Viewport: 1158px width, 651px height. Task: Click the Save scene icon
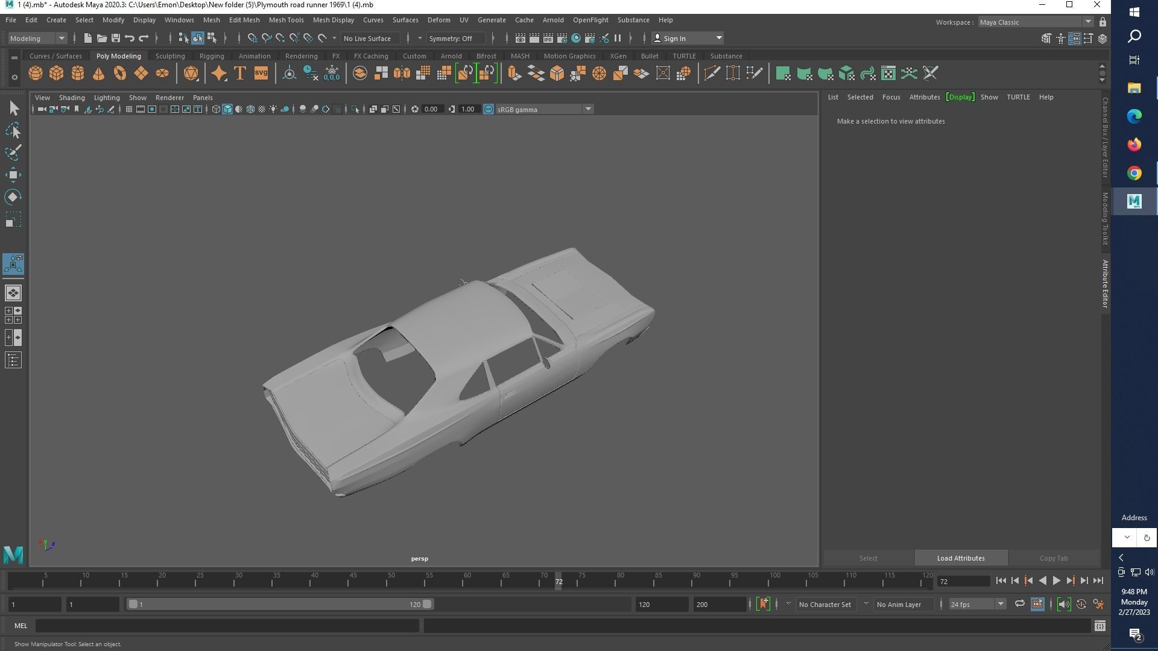[116, 39]
